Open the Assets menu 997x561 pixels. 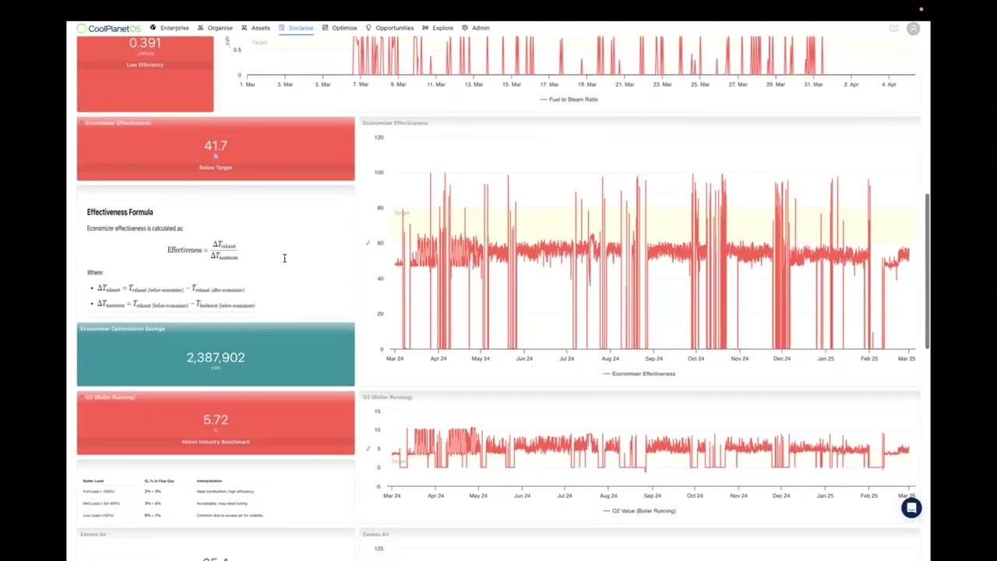260,28
